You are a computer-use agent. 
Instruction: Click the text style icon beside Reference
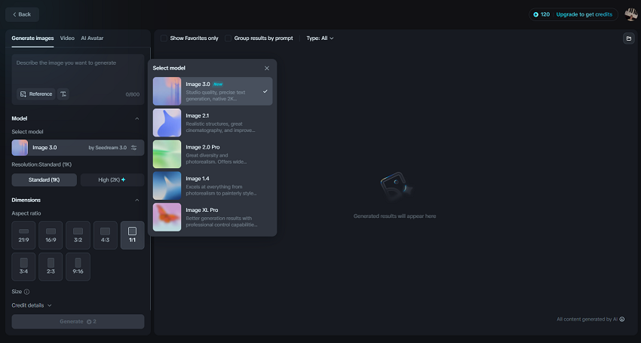pyautogui.click(x=63, y=94)
